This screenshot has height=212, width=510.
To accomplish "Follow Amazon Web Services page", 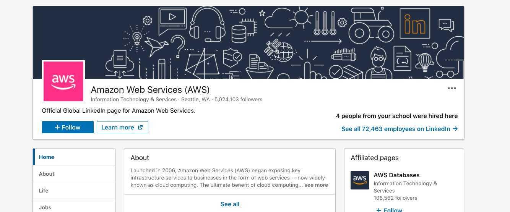I will pyautogui.click(x=68, y=127).
